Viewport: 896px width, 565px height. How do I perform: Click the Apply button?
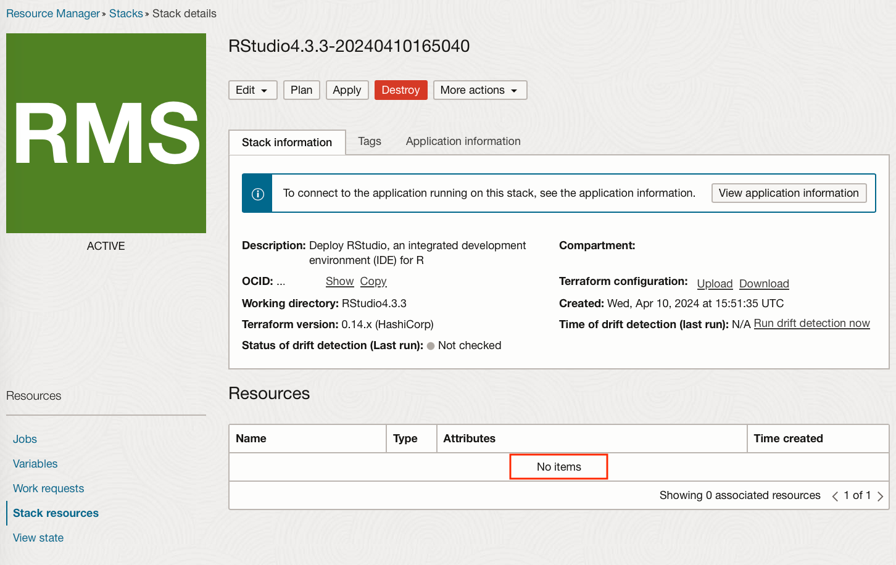coord(347,90)
